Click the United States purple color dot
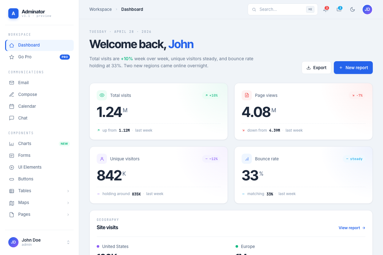Viewport: 383px width, 255px height. coord(98,246)
